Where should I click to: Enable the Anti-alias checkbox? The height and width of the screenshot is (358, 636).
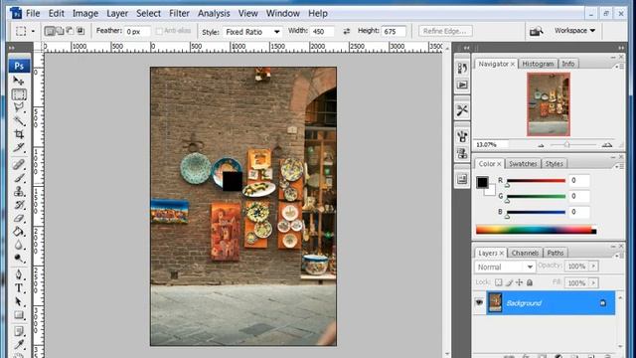click(159, 31)
